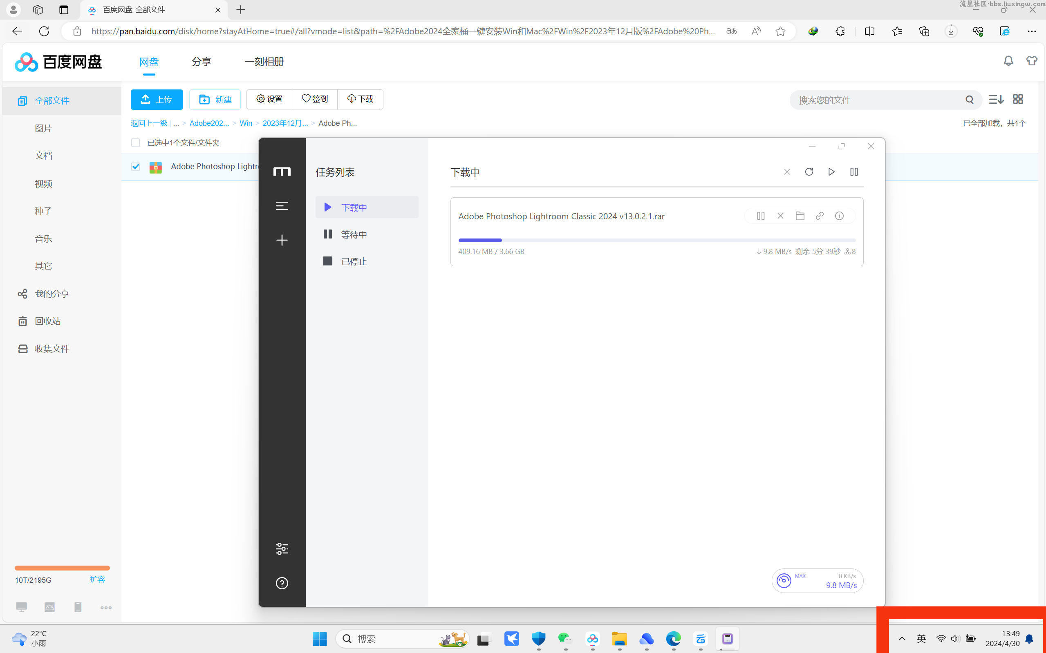
Task: Click the 扩容 expand storage link
Action: point(97,579)
